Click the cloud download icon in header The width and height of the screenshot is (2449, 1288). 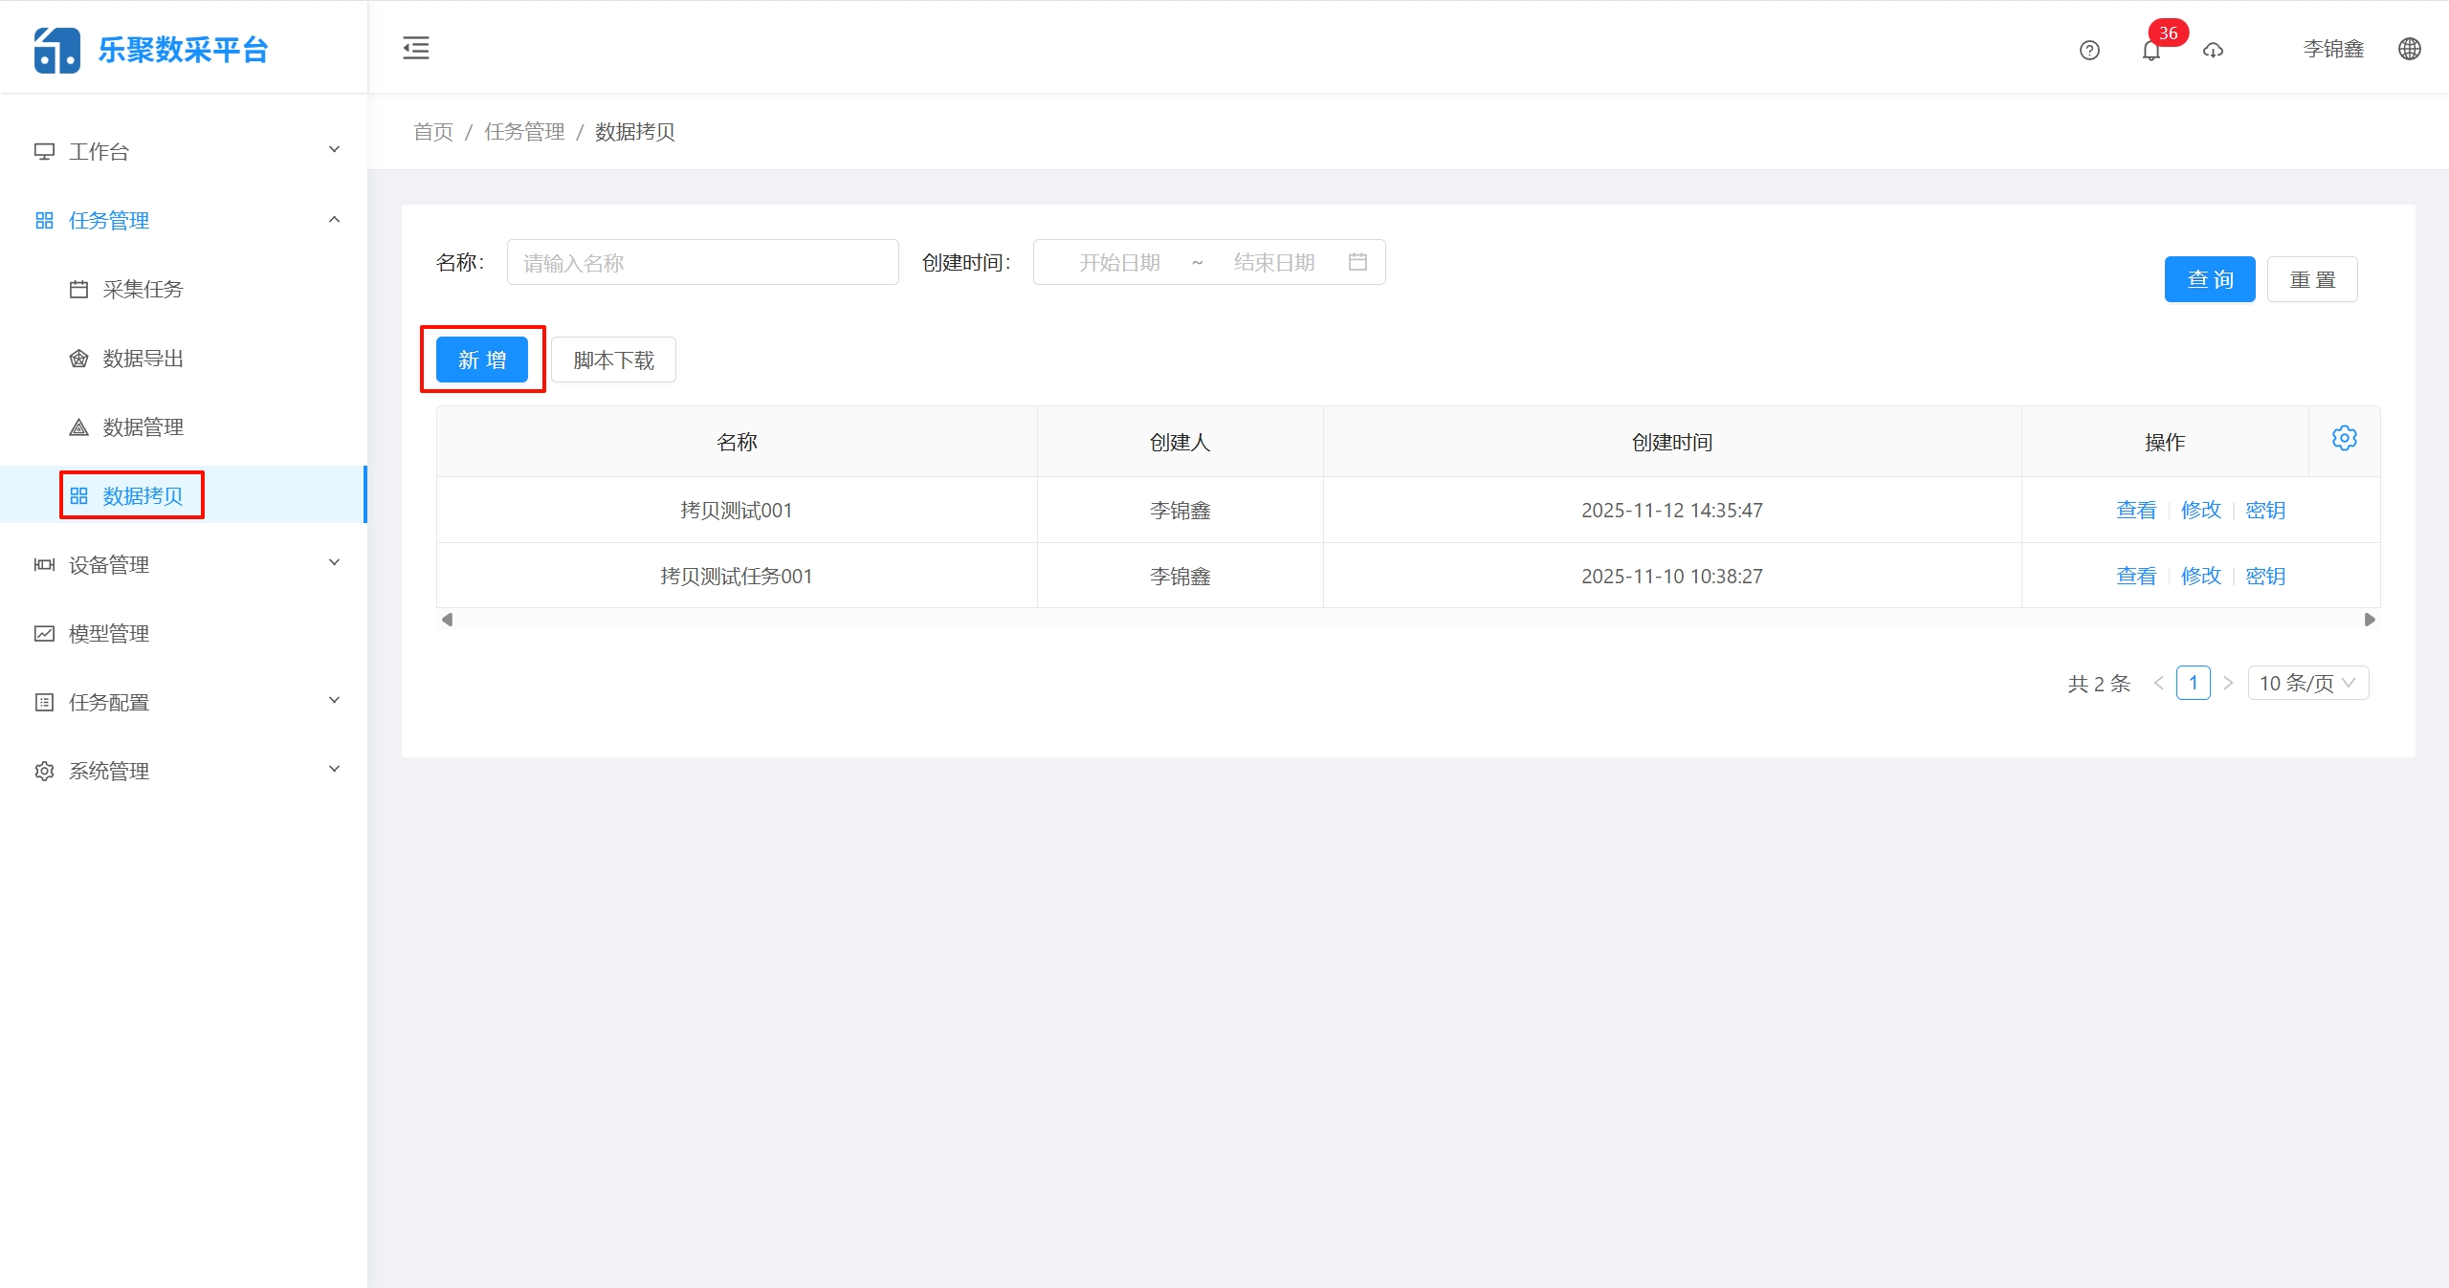click(2213, 50)
